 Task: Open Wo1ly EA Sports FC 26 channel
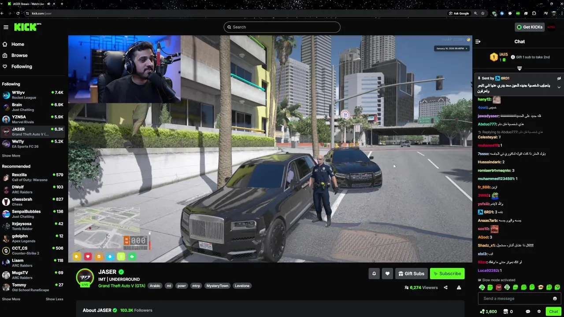pos(33,144)
